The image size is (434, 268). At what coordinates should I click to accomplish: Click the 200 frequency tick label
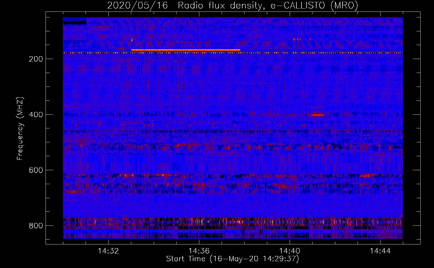[36, 59]
